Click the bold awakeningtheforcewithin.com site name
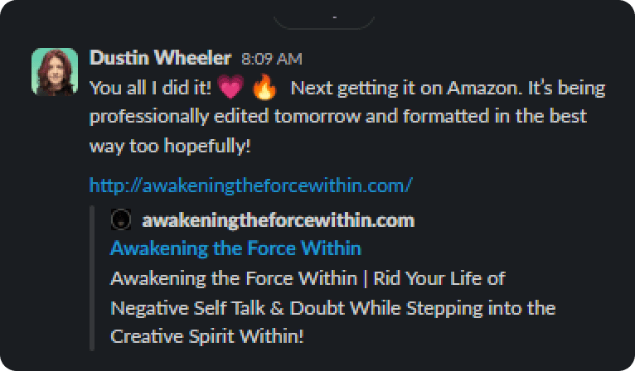Screen dimensions: 635x371 [279, 220]
